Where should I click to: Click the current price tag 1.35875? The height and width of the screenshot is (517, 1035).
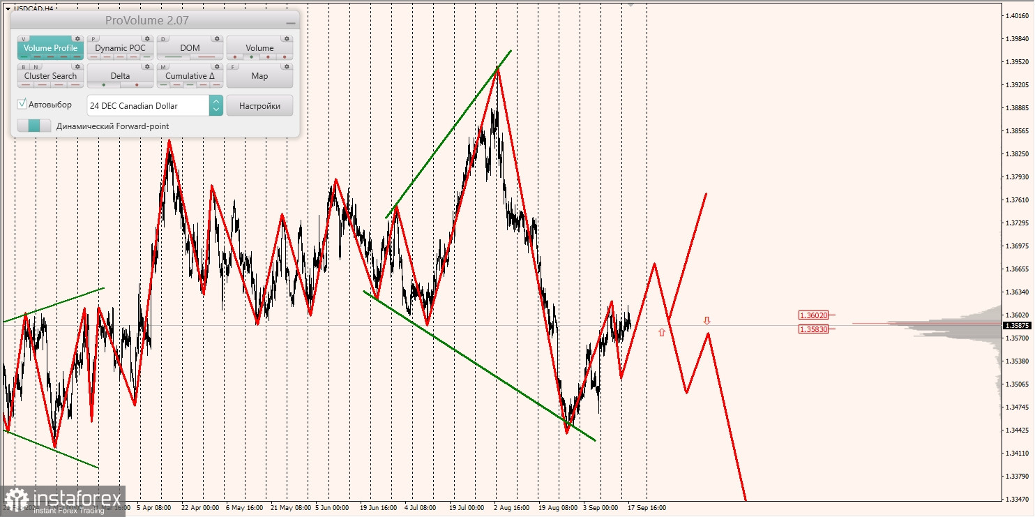(x=1018, y=325)
